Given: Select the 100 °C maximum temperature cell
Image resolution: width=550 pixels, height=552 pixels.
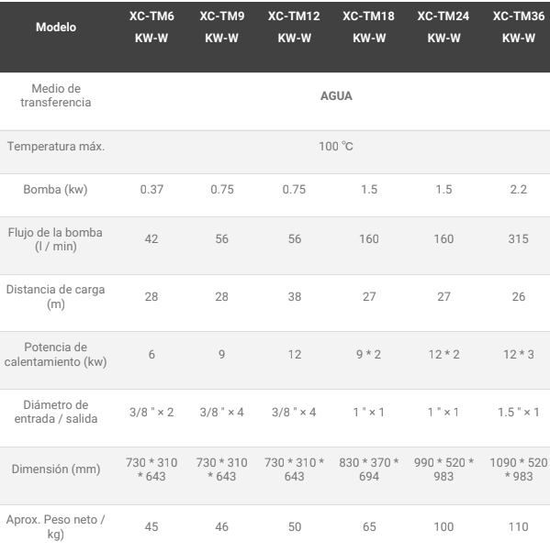Looking at the screenshot, I should 336,146.
